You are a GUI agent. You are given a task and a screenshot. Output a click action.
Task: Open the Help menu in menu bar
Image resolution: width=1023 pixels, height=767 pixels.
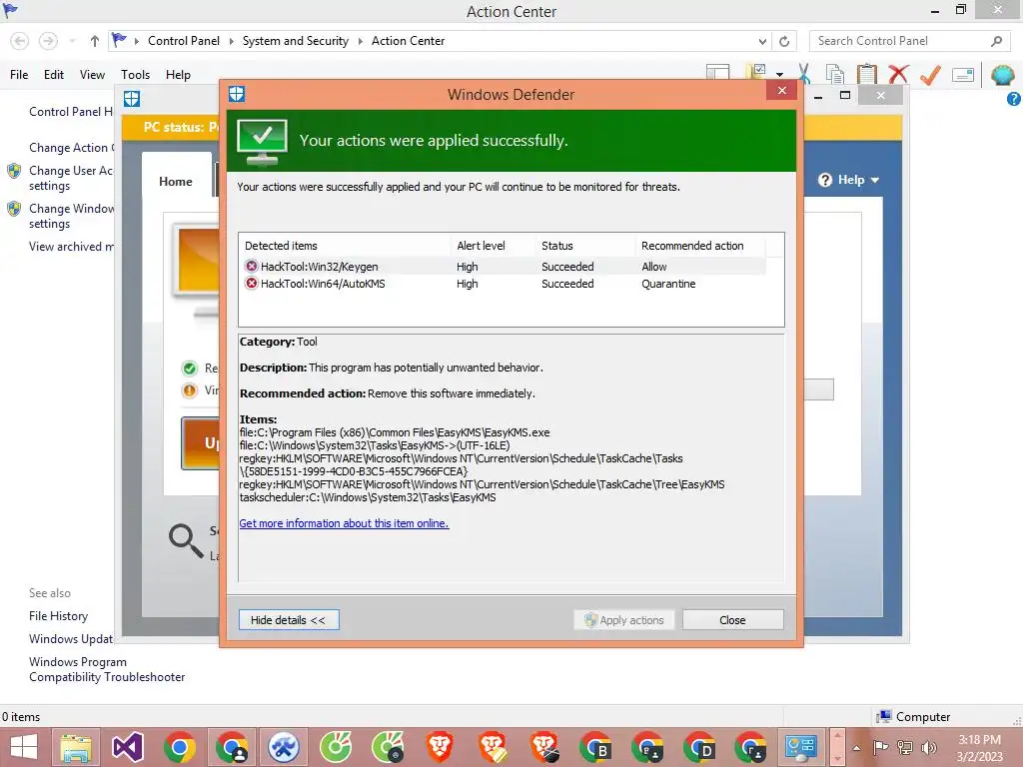178,74
